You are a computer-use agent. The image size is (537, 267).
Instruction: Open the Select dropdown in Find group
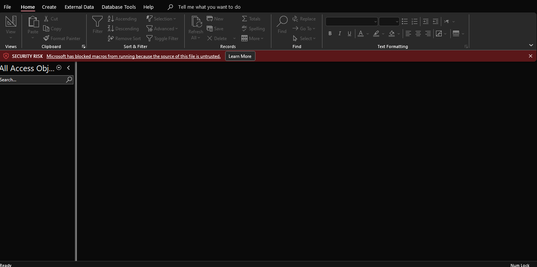tap(304, 38)
